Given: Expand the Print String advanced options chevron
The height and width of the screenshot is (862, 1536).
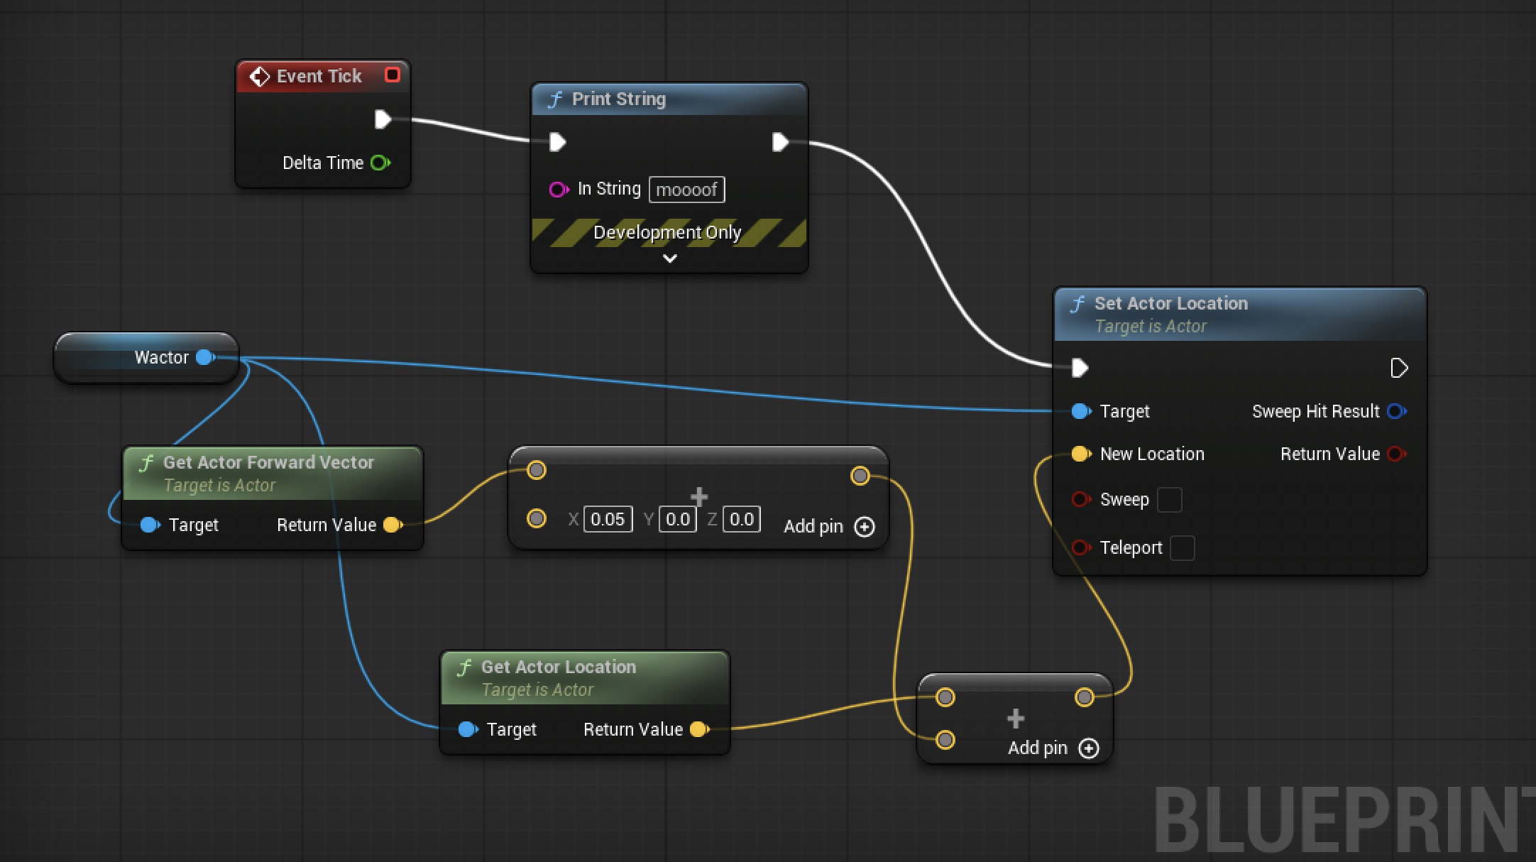Looking at the screenshot, I should (669, 258).
